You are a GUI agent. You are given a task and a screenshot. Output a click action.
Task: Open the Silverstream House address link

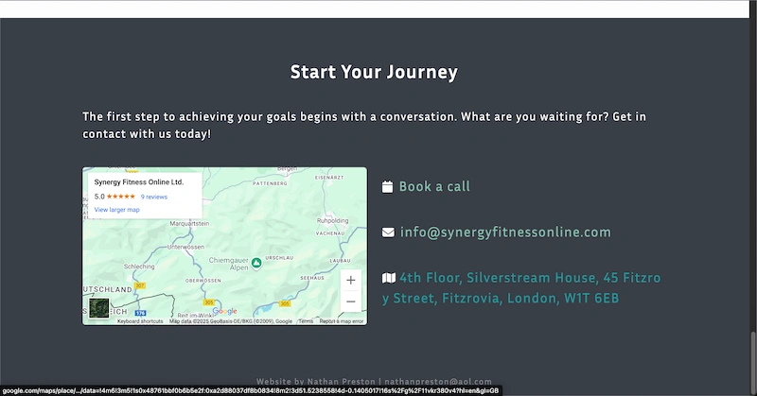click(521, 288)
